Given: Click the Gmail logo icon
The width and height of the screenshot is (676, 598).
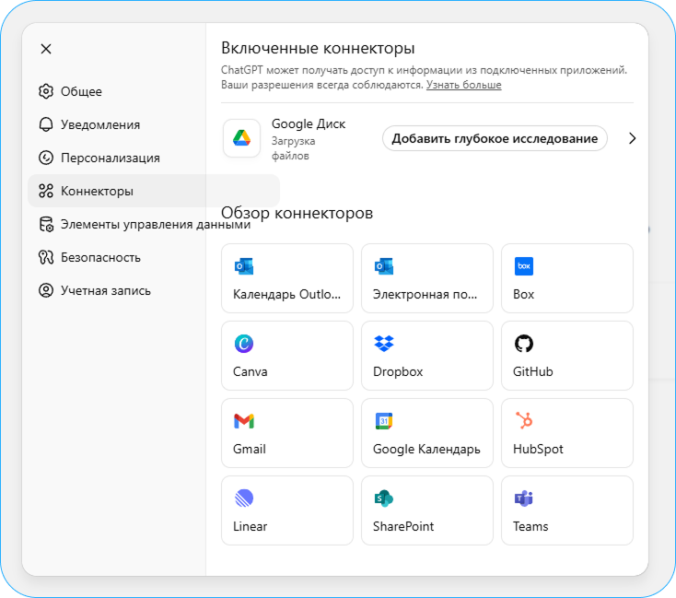Looking at the screenshot, I should pos(244,421).
